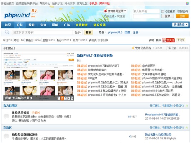Open the red 房产体验 top link
191x144 pixels.
click(x=104, y=4)
